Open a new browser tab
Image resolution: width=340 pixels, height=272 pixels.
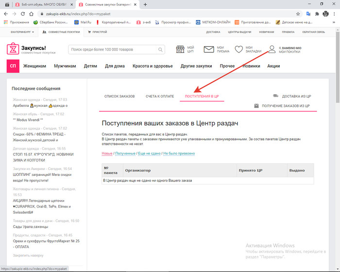[x=145, y=4]
